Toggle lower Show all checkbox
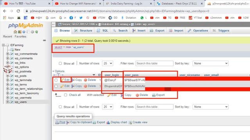The width and height of the screenshot is (250, 140). (x=60, y=107)
